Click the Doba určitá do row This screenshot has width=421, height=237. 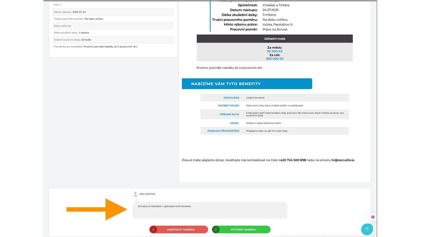pos(113,26)
